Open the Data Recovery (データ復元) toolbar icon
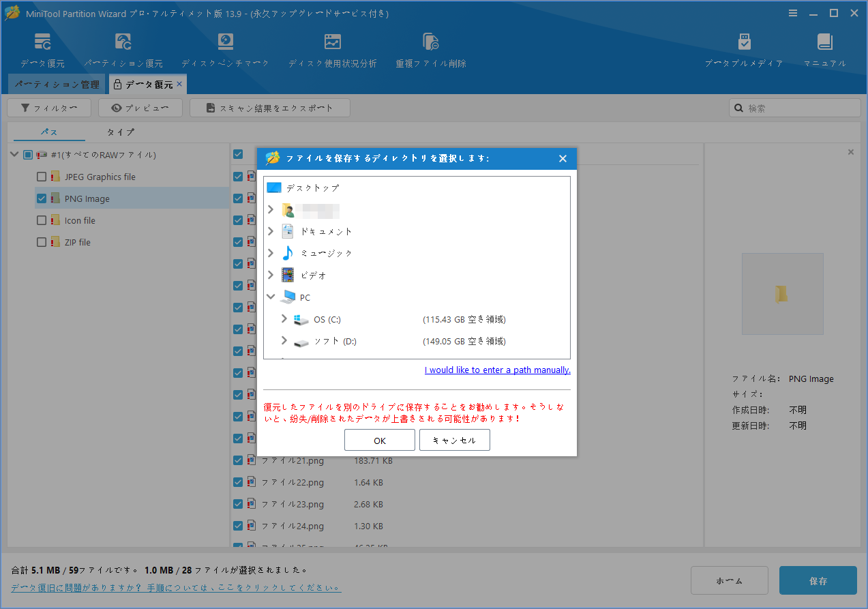 tap(42, 50)
